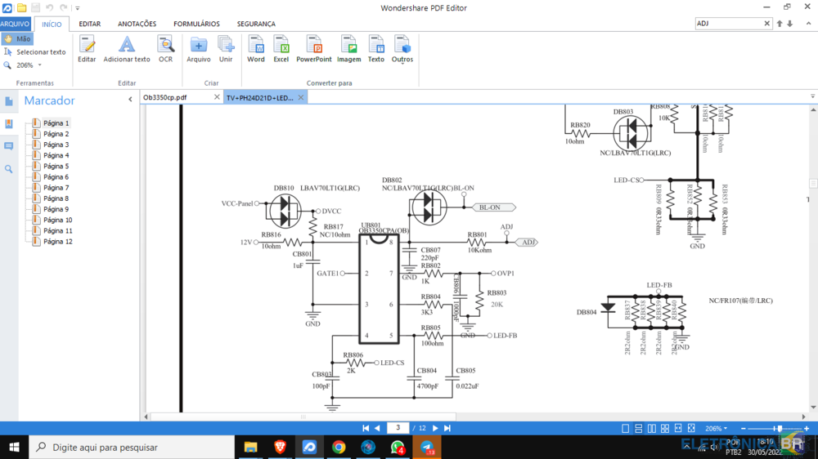
Task: Open Página 5 bookmark
Action: click(x=56, y=166)
